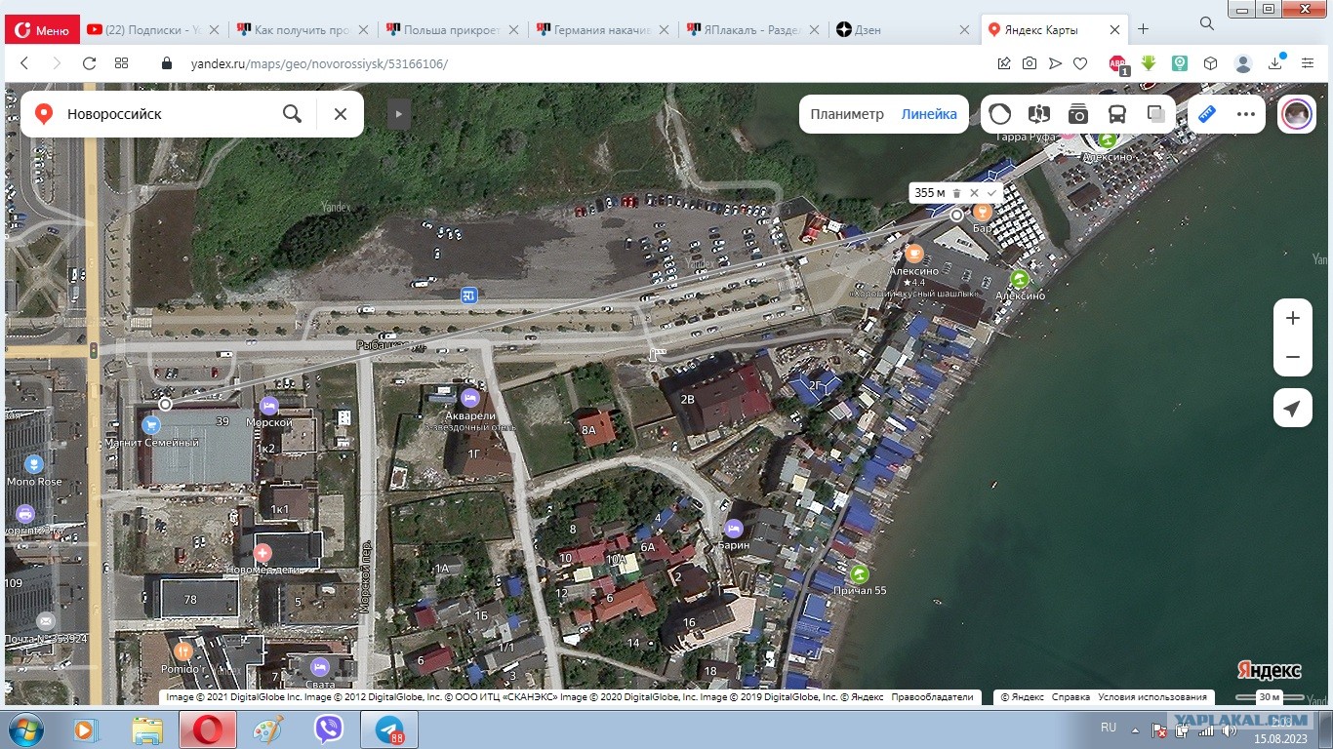The width and height of the screenshot is (1333, 749).
Task: Open the Opera Меню button
Action: coord(42,30)
